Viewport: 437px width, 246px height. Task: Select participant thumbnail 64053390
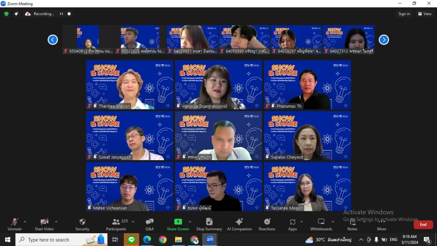coord(245,40)
